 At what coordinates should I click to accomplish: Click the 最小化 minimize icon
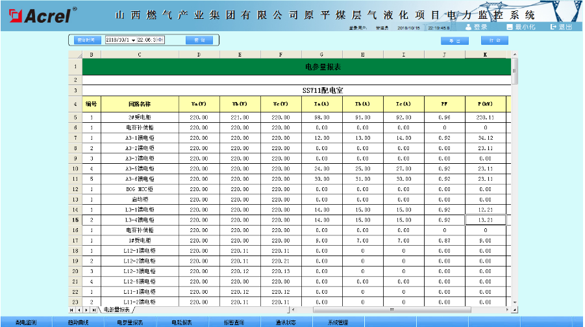tap(510, 27)
